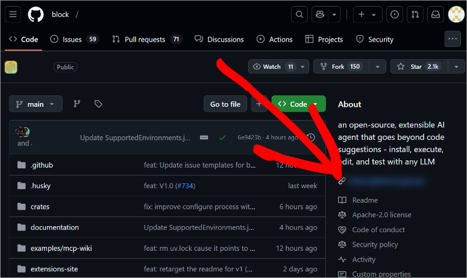Viewport: 467px width, 278px height.
Task: Open 'feat: retarget the readme' commit message
Action: (x=198, y=269)
